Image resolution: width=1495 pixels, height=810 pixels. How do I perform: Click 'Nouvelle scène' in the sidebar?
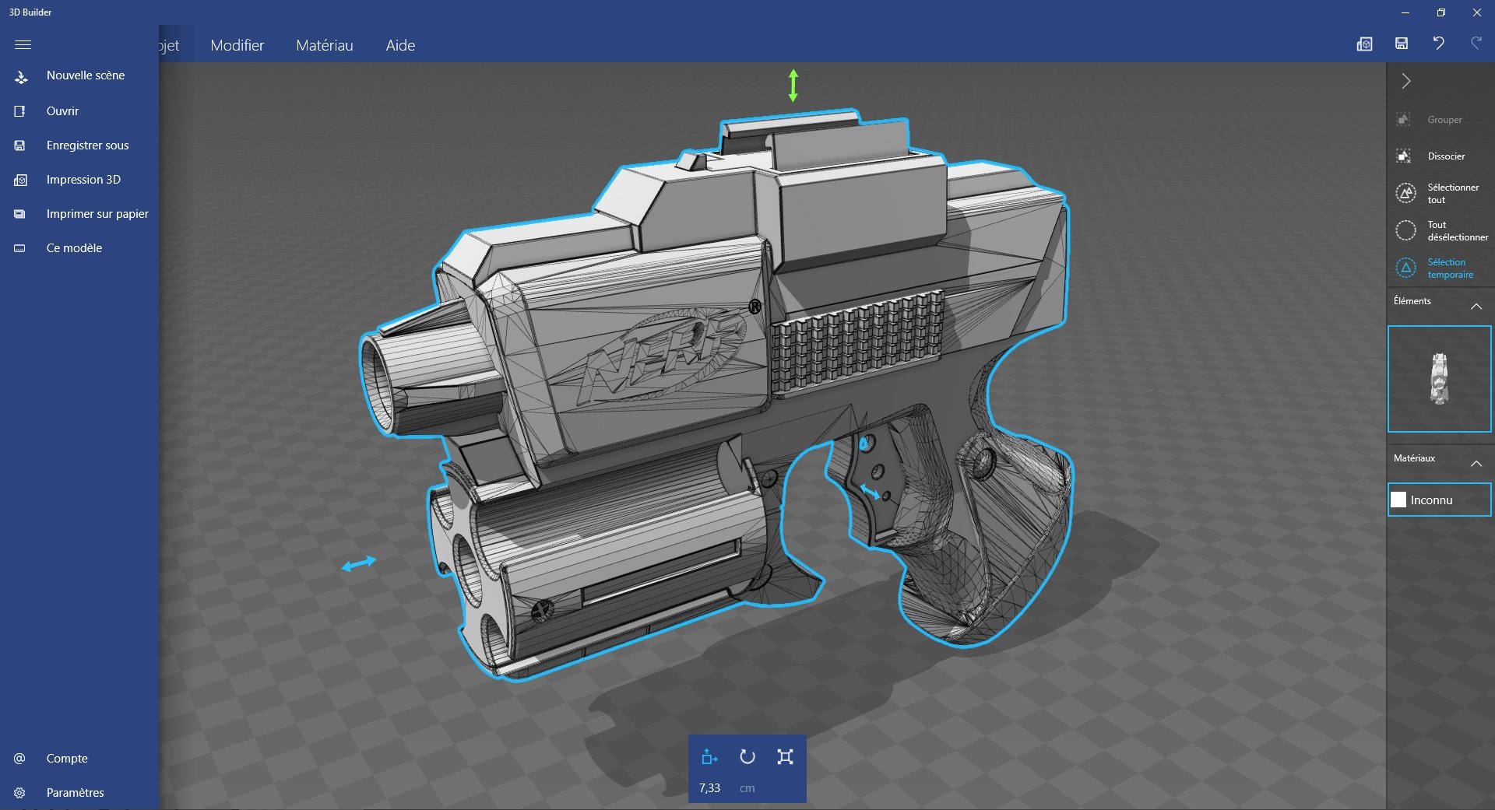coord(86,75)
